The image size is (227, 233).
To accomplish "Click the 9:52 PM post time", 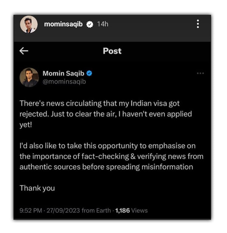I will pos(31,210).
